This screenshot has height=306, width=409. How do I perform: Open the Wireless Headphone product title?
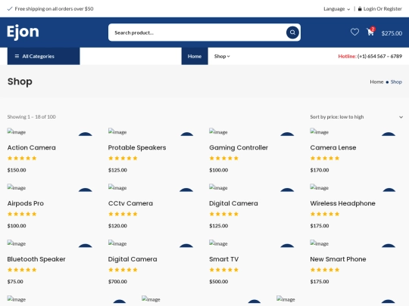342,203
